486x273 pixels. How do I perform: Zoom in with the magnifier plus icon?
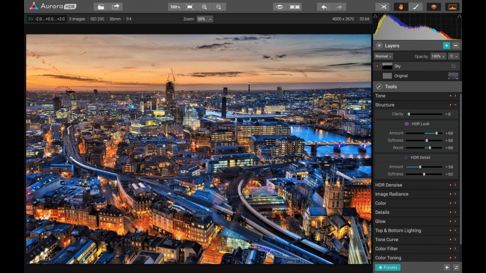click(204, 7)
